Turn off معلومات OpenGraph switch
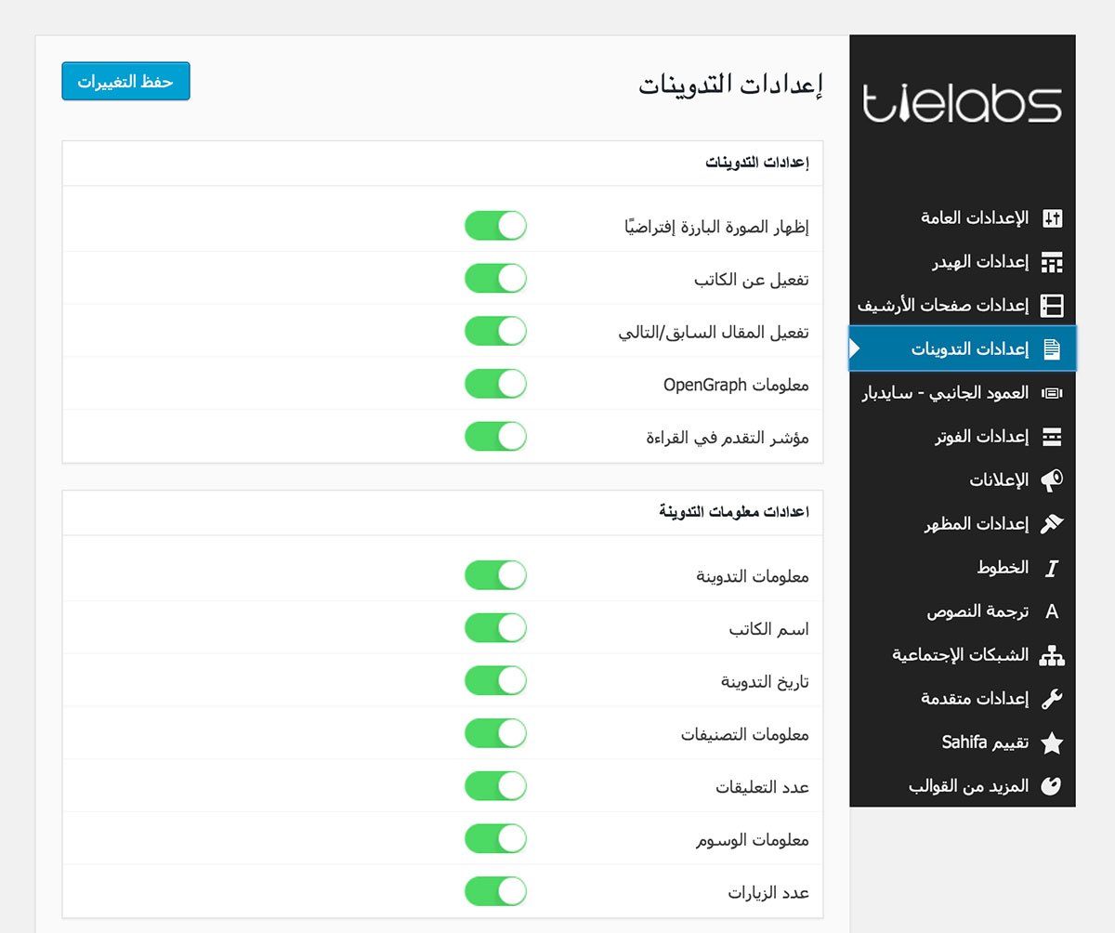The width and height of the screenshot is (1115, 933). [x=495, y=383]
